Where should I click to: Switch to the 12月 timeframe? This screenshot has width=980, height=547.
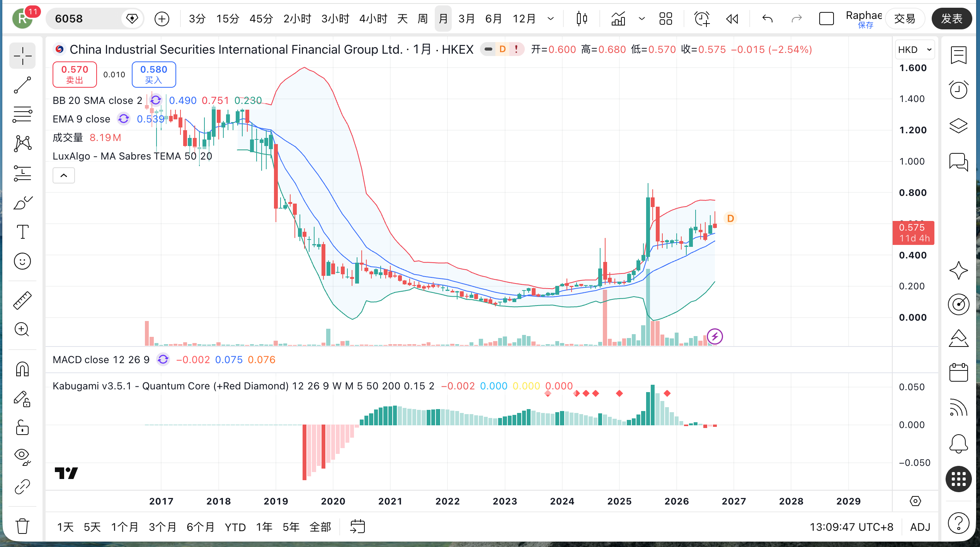coord(524,19)
